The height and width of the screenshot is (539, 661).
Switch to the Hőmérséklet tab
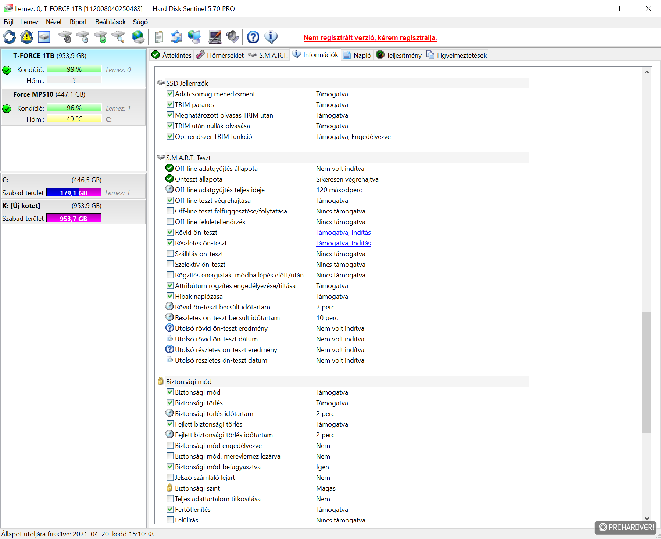tap(220, 55)
